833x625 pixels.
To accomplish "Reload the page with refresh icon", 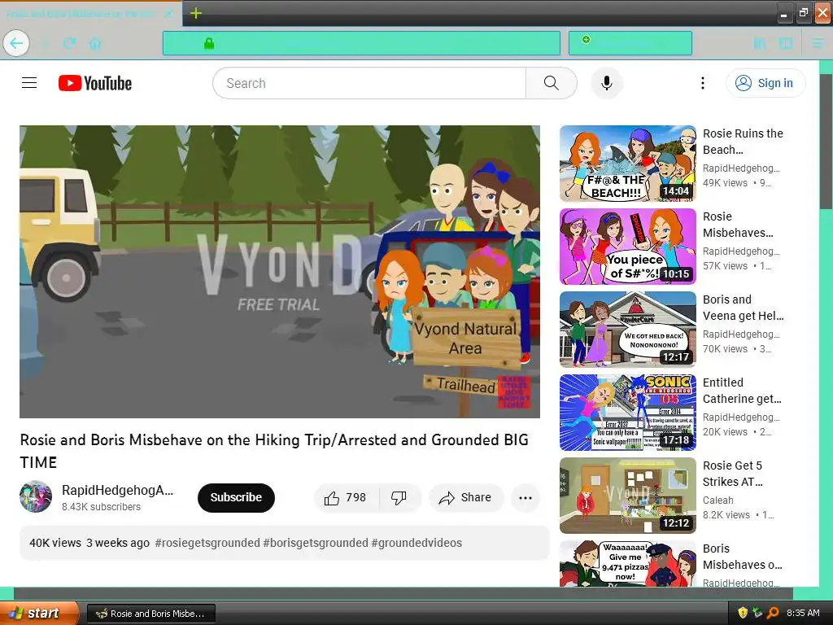I will 69,43.
